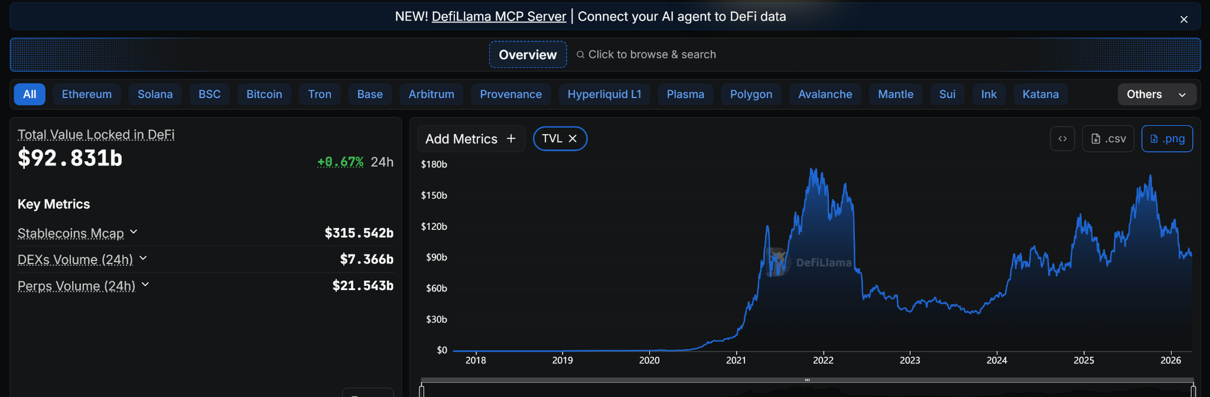Filter by the Hyperliquid L1 chain

pos(604,95)
